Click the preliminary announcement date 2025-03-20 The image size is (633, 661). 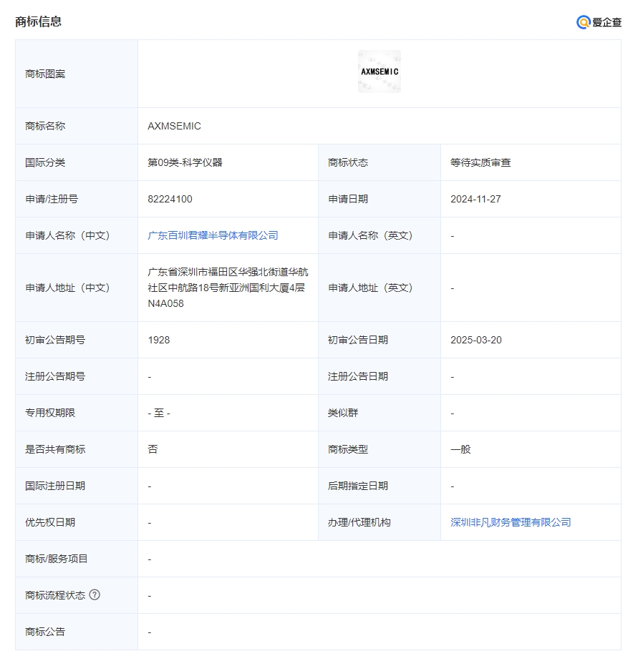475,340
